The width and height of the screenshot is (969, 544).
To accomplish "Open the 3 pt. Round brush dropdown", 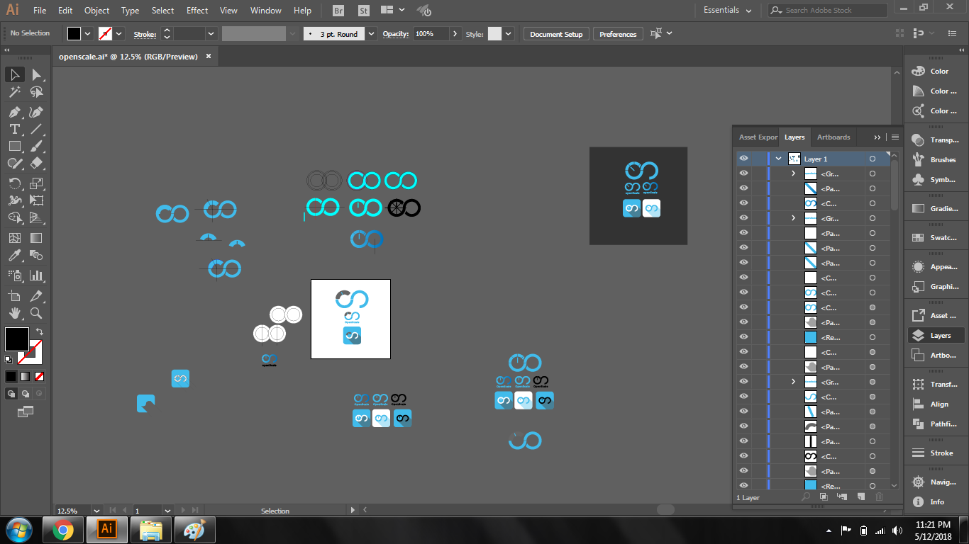I will point(372,33).
